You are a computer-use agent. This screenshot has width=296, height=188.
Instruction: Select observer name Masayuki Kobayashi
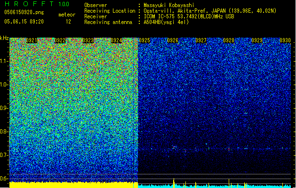[169, 5]
